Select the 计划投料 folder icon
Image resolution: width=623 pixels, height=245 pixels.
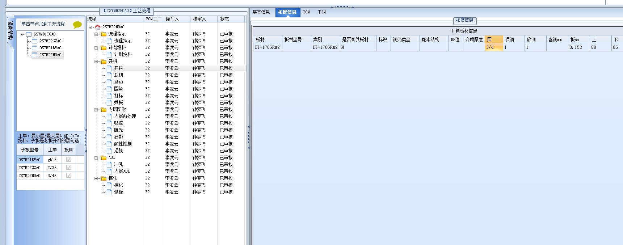point(104,47)
